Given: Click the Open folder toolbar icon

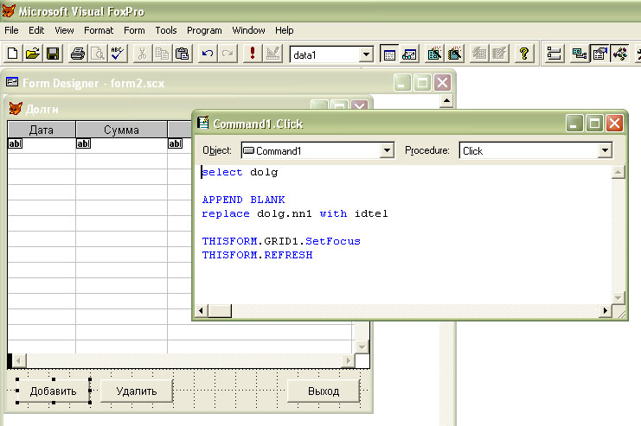Looking at the screenshot, I should pos(32,54).
